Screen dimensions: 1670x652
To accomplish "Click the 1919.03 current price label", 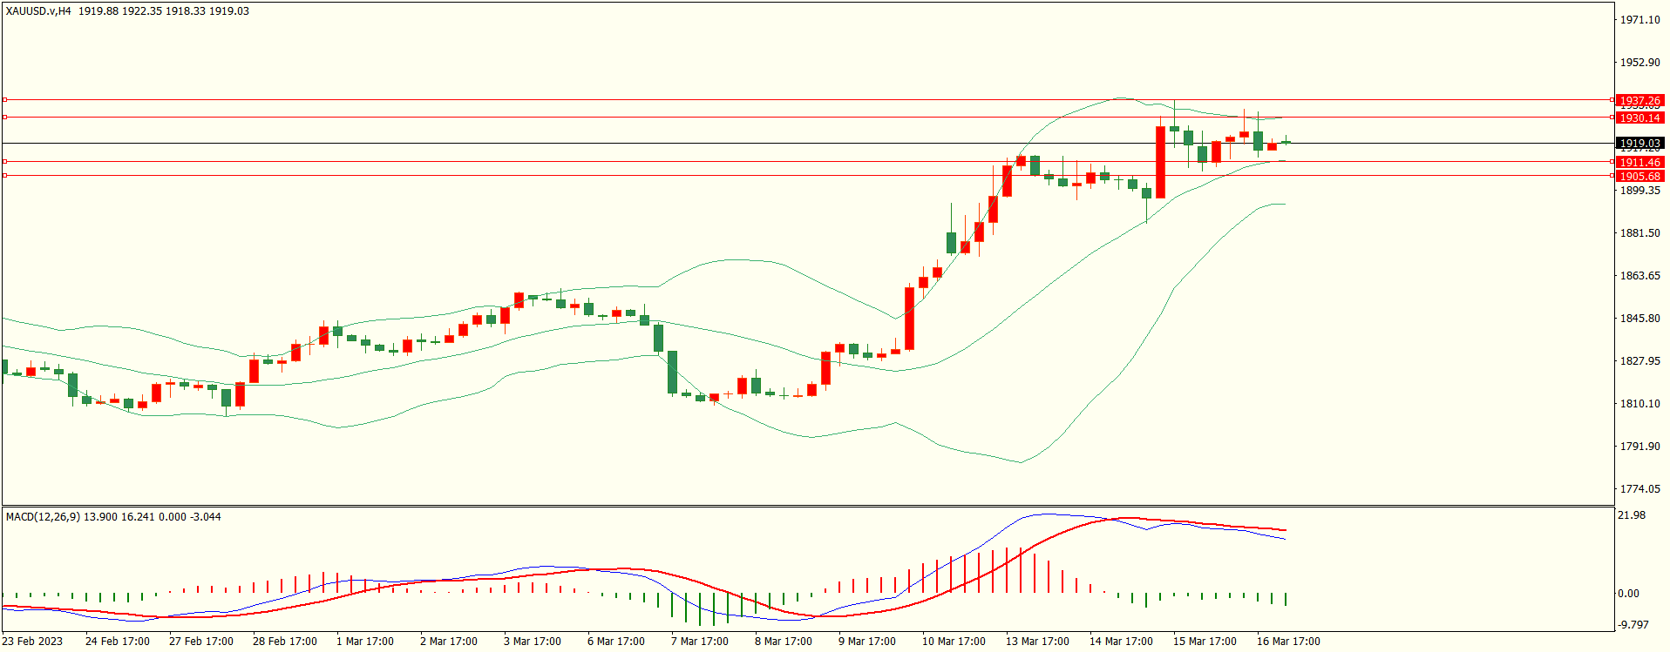I will pyautogui.click(x=1639, y=144).
